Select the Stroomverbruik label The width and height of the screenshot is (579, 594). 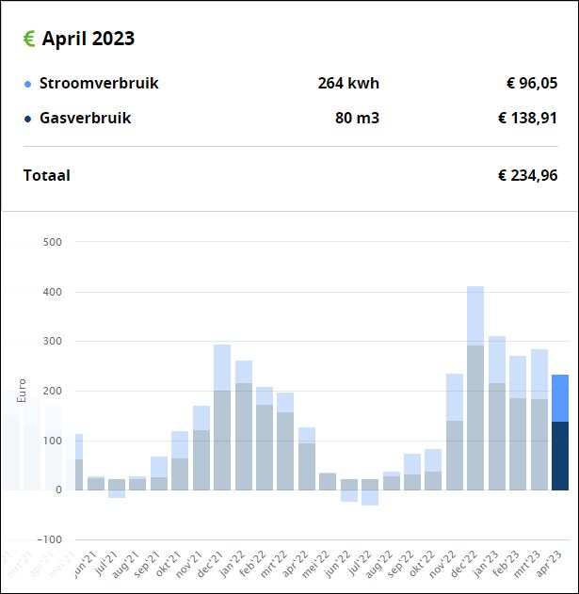click(99, 84)
